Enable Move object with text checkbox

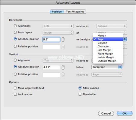15,88
